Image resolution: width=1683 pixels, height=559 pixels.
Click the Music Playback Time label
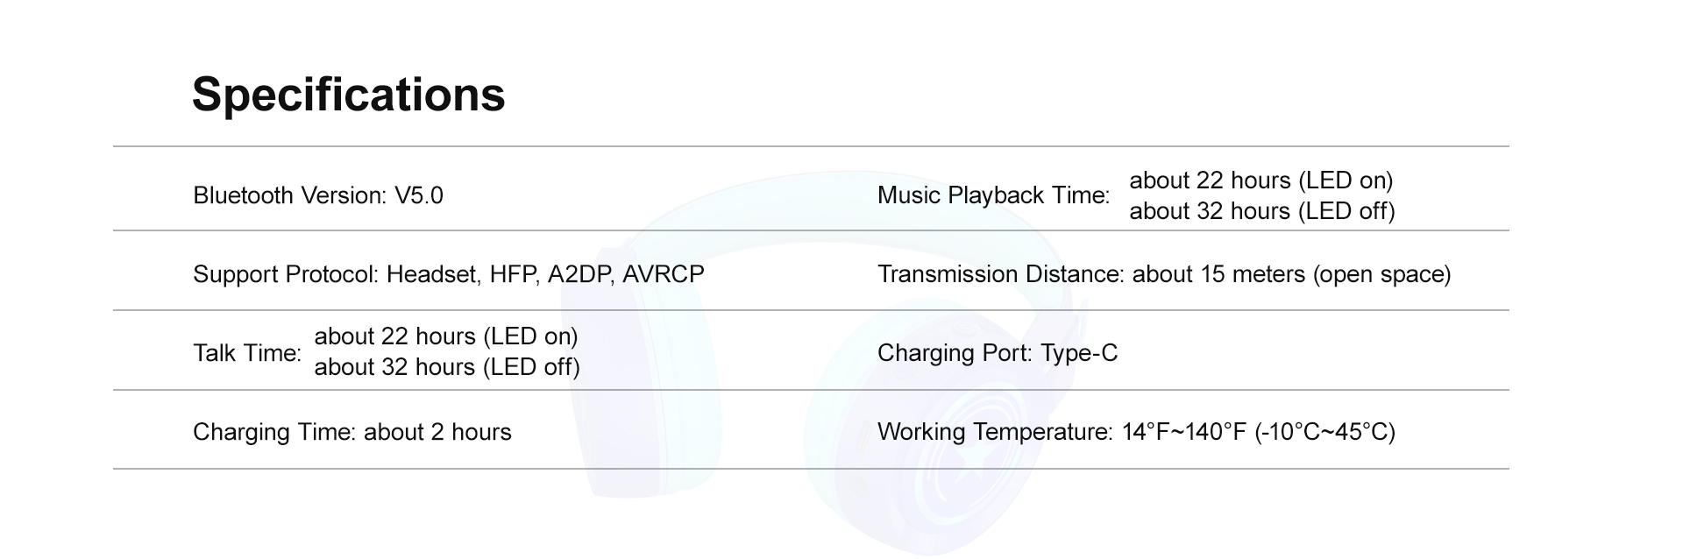coord(994,195)
